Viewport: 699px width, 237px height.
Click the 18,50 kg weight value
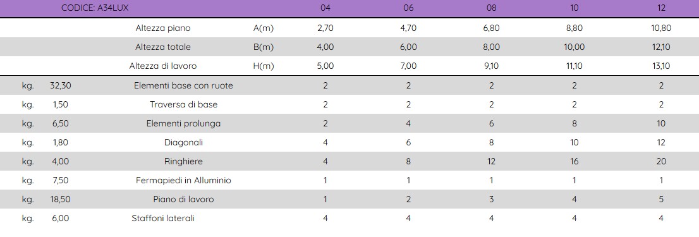[x=60, y=199]
